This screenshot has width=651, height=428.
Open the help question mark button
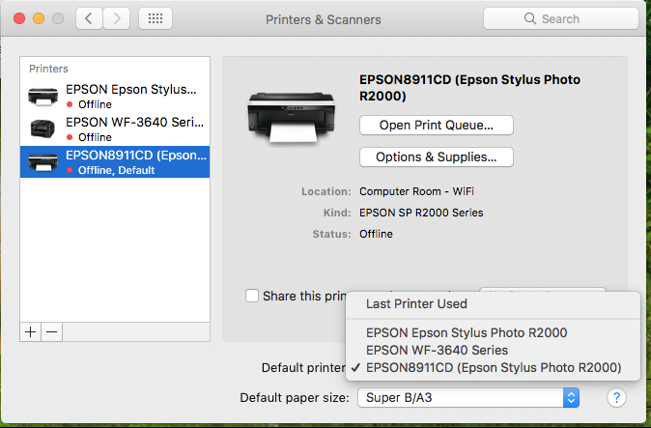coord(614,397)
